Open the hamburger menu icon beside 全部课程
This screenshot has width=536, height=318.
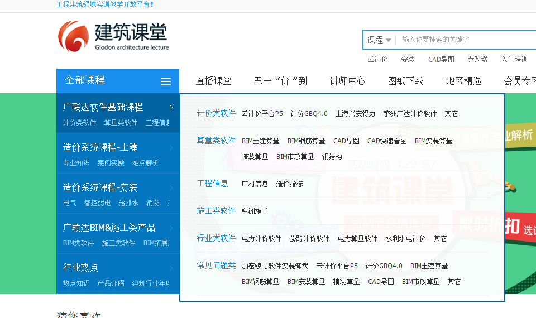pos(166,81)
